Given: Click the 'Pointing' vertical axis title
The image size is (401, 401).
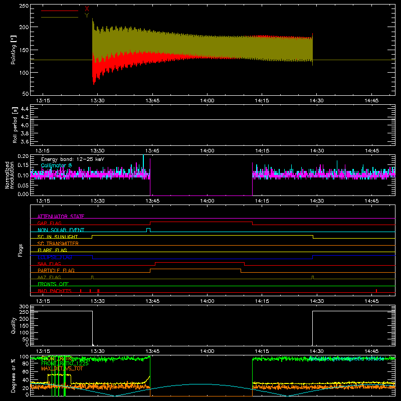Looking at the screenshot, I should (x=14, y=50).
